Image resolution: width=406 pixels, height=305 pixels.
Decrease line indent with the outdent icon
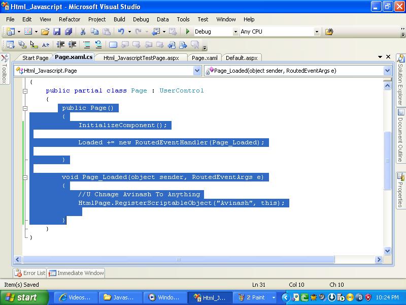pos(60,45)
